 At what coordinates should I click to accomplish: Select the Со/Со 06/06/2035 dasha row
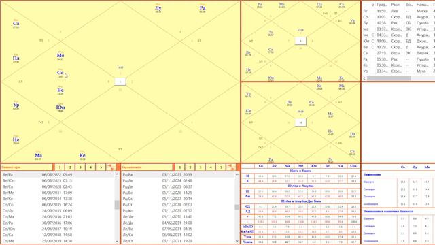tap(58, 205)
